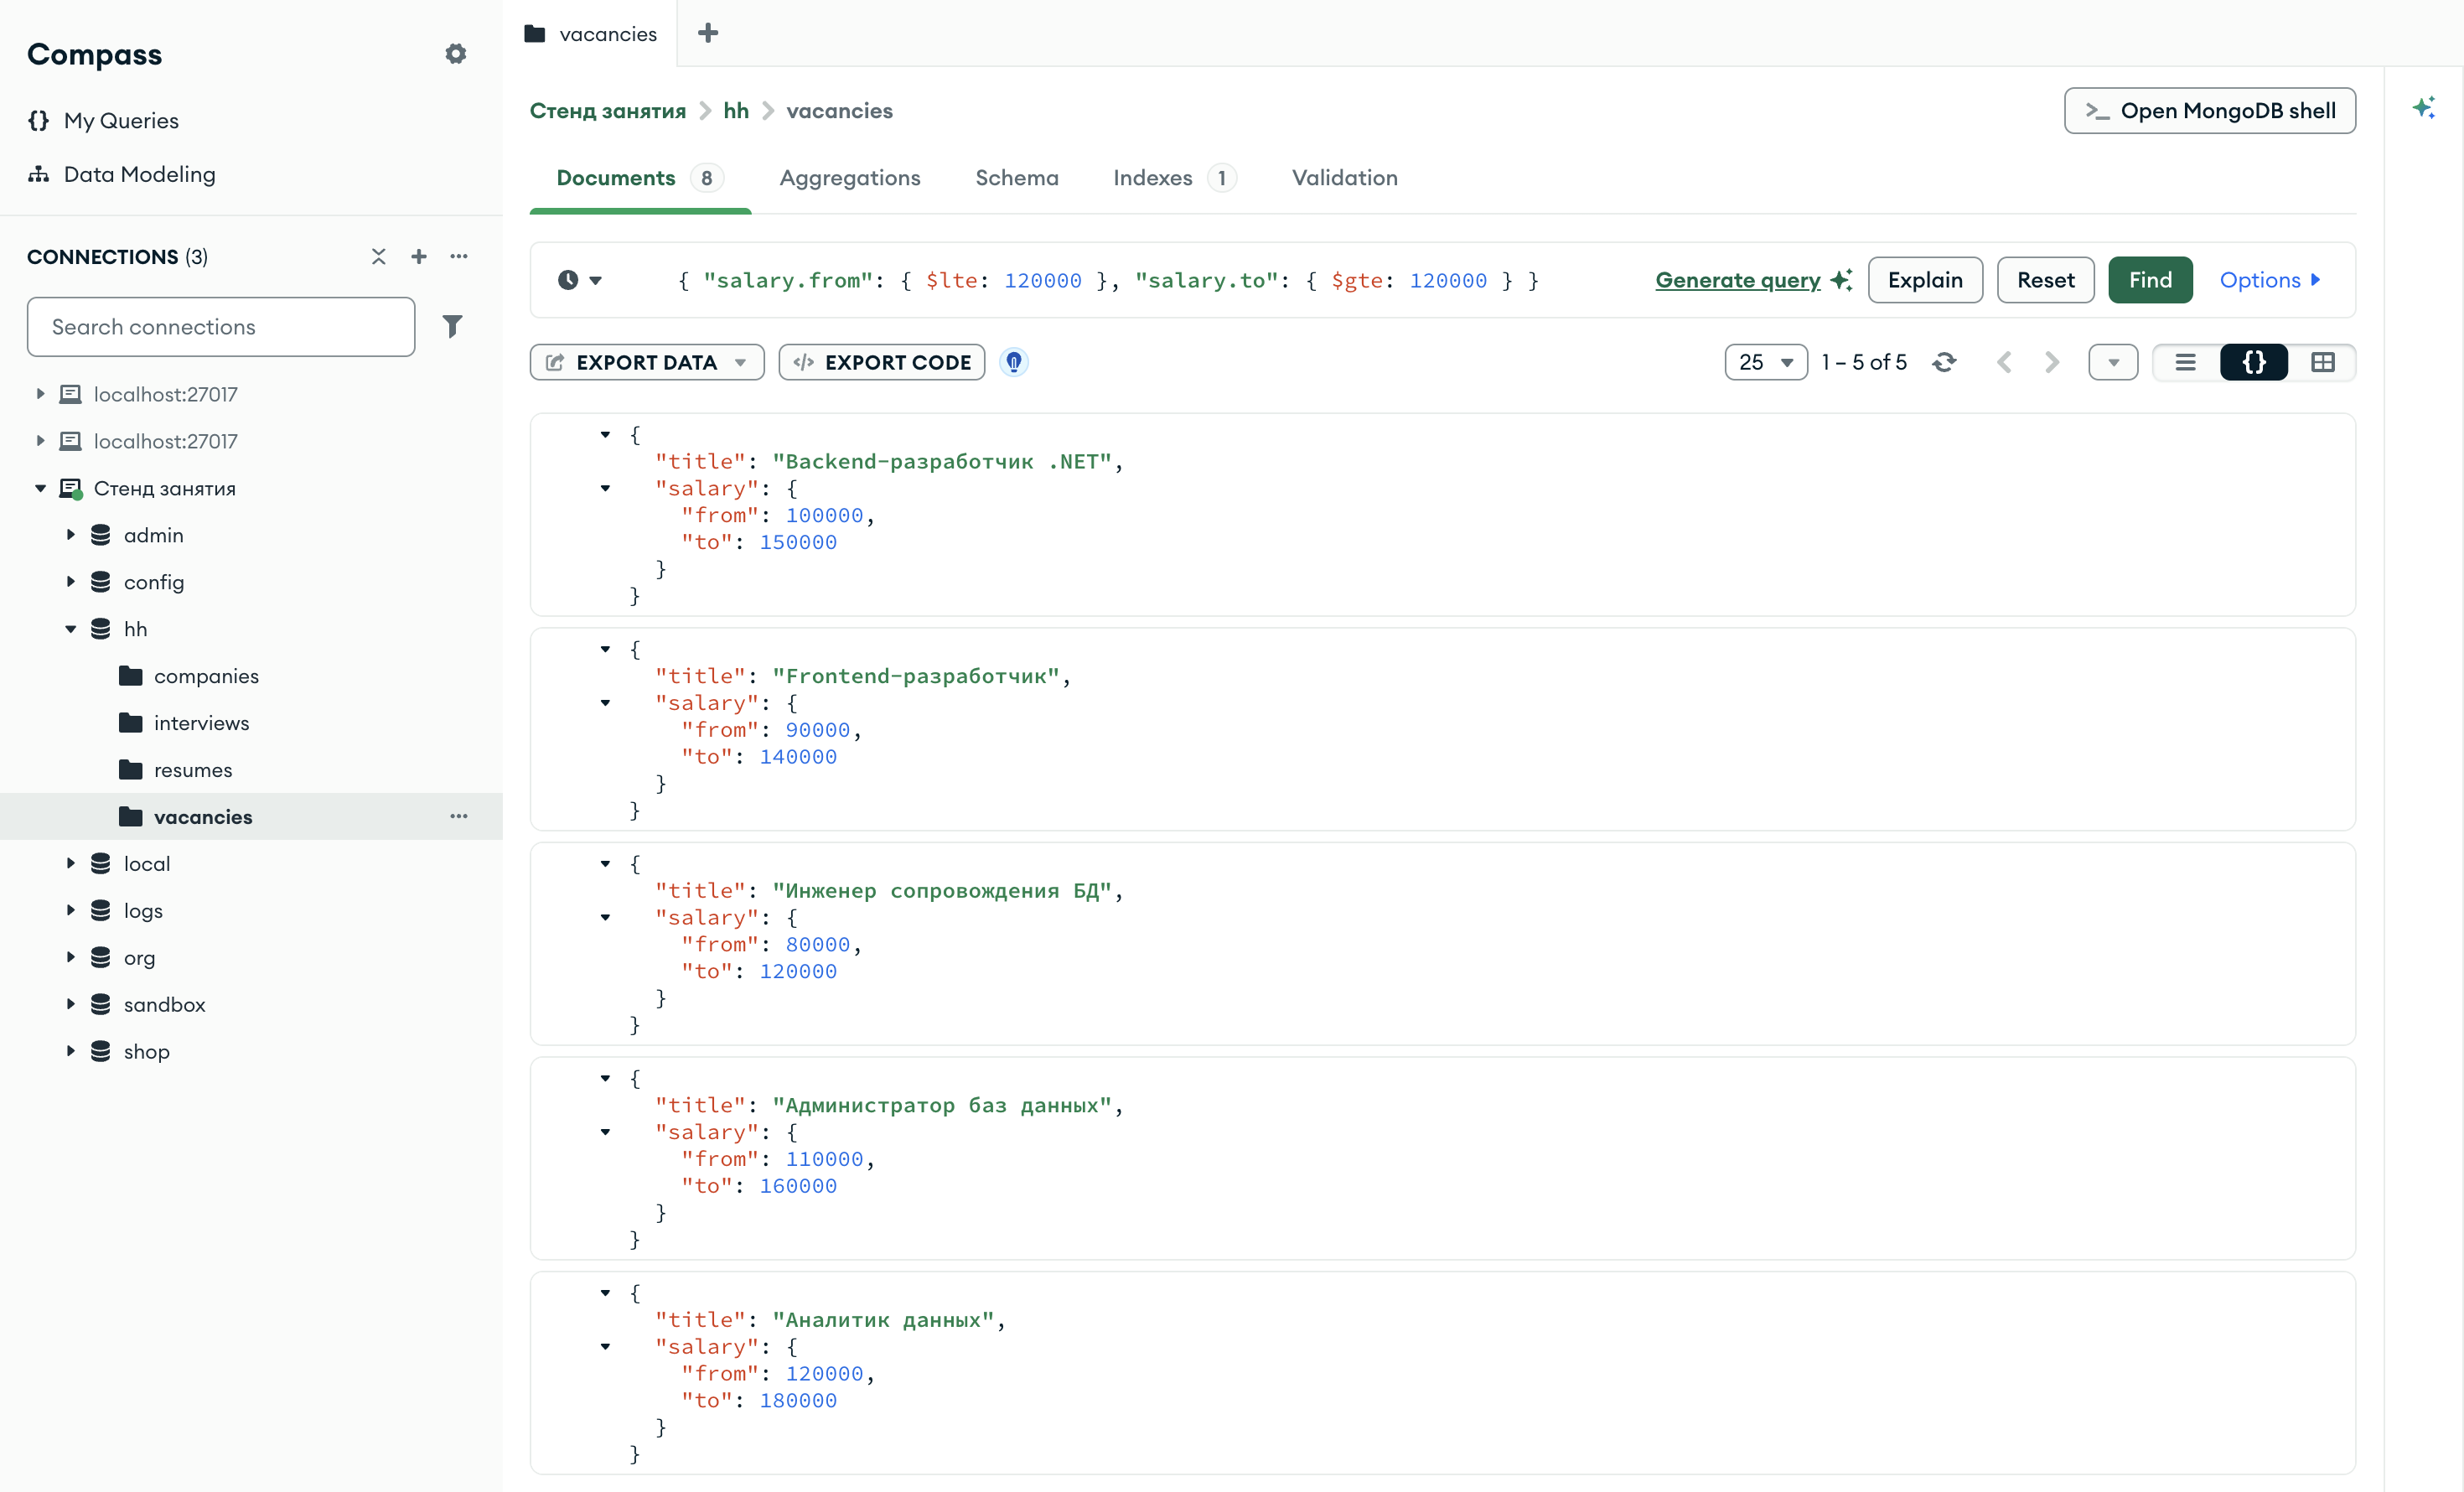Viewport: 2464px width, 1492px height.
Task: Click the Explain button
Action: coord(1925,280)
